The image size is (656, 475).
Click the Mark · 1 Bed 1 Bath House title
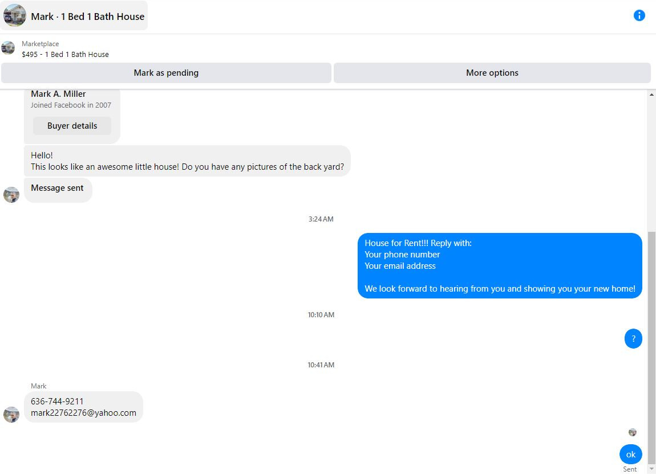(87, 17)
